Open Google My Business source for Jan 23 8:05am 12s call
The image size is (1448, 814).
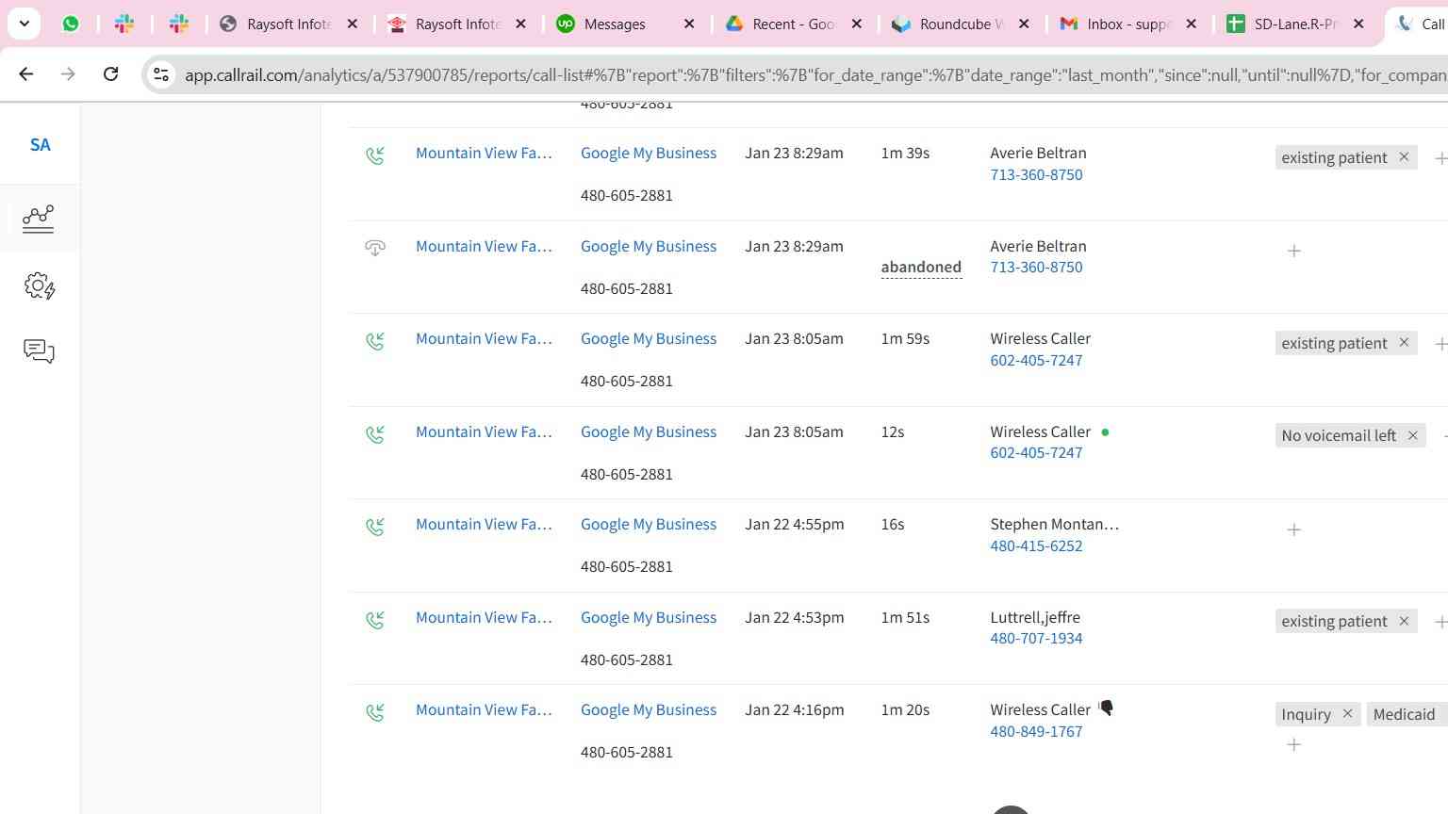[648, 431]
